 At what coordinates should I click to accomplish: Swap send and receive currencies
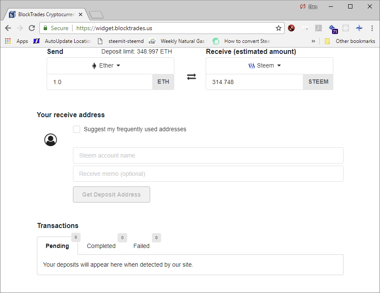[x=191, y=77]
